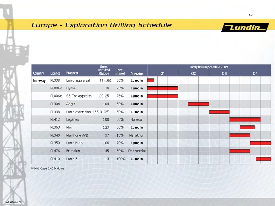Select the 'Norway' country cell
Screen dimensions: 275x206
point(39,81)
